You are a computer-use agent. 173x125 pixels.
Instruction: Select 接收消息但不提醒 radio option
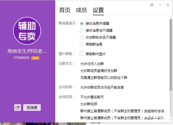click(82, 31)
